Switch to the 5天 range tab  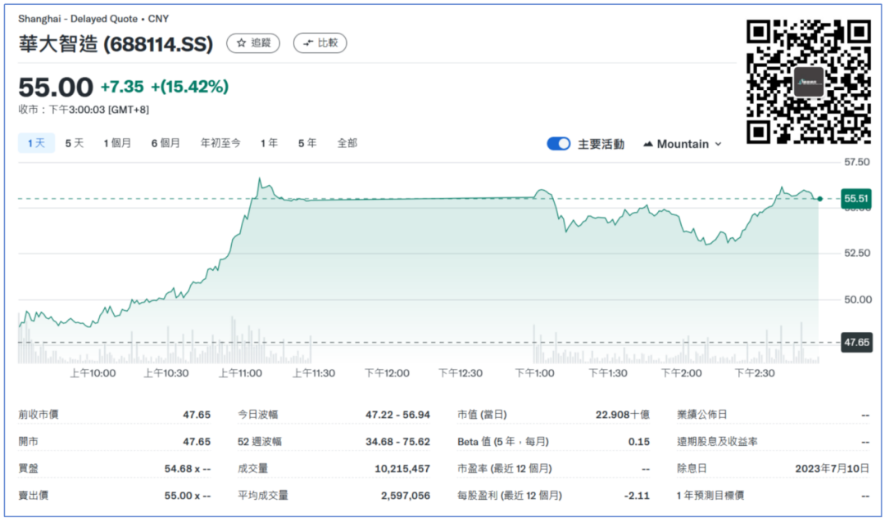click(x=75, y=143)
